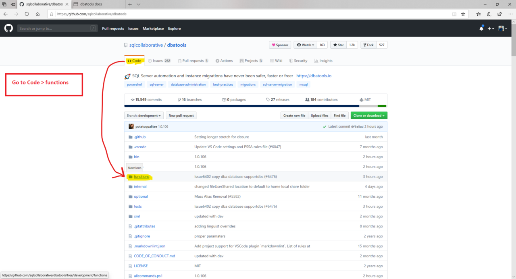The height and width of the screenshot is (279, 516).
Task: Select the Code tab
Action: tap(134, 61)
